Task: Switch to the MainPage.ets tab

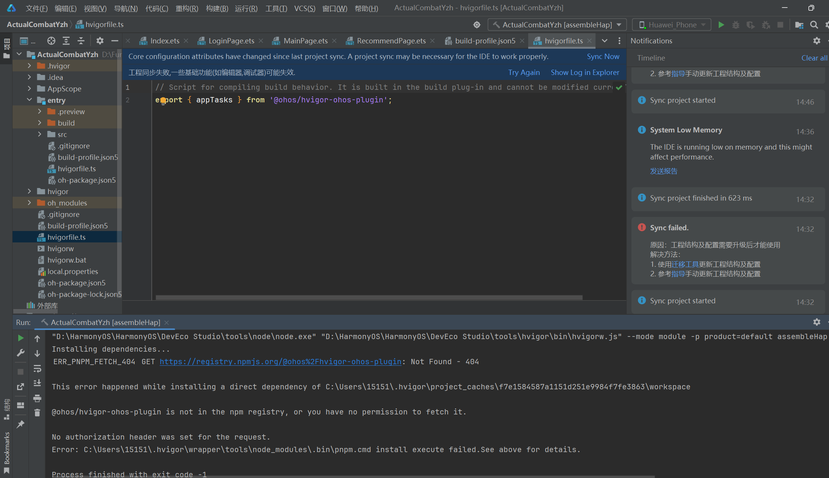Action: [x=305, y=41]
